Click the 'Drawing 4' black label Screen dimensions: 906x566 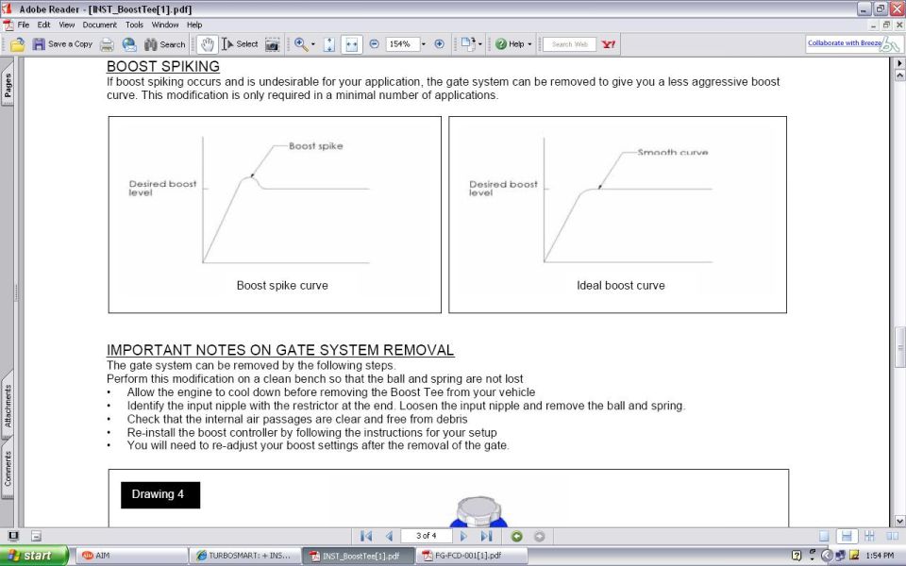point(160,495)
